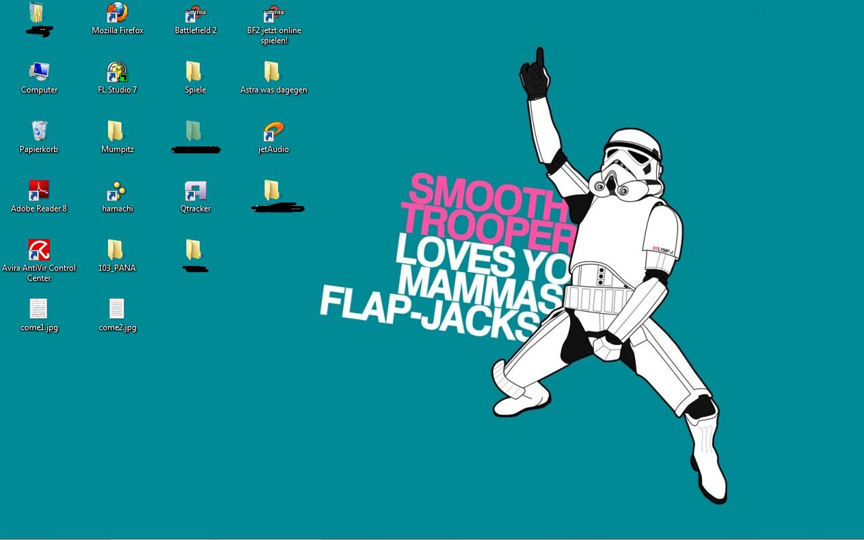Launch the FL Studio 7 shortcut
This screenshot has width=864, height=540.
click(x=117, y=78)
